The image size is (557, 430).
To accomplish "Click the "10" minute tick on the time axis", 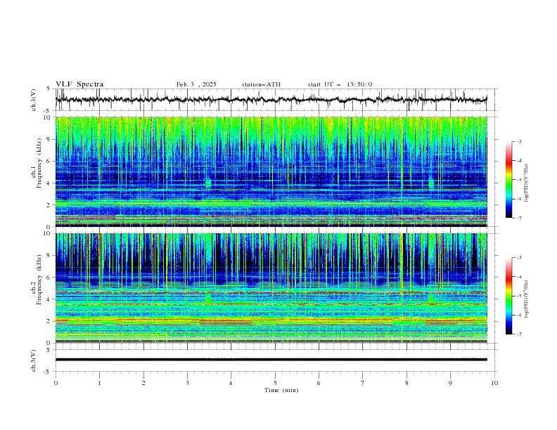I will coord(494,383).
